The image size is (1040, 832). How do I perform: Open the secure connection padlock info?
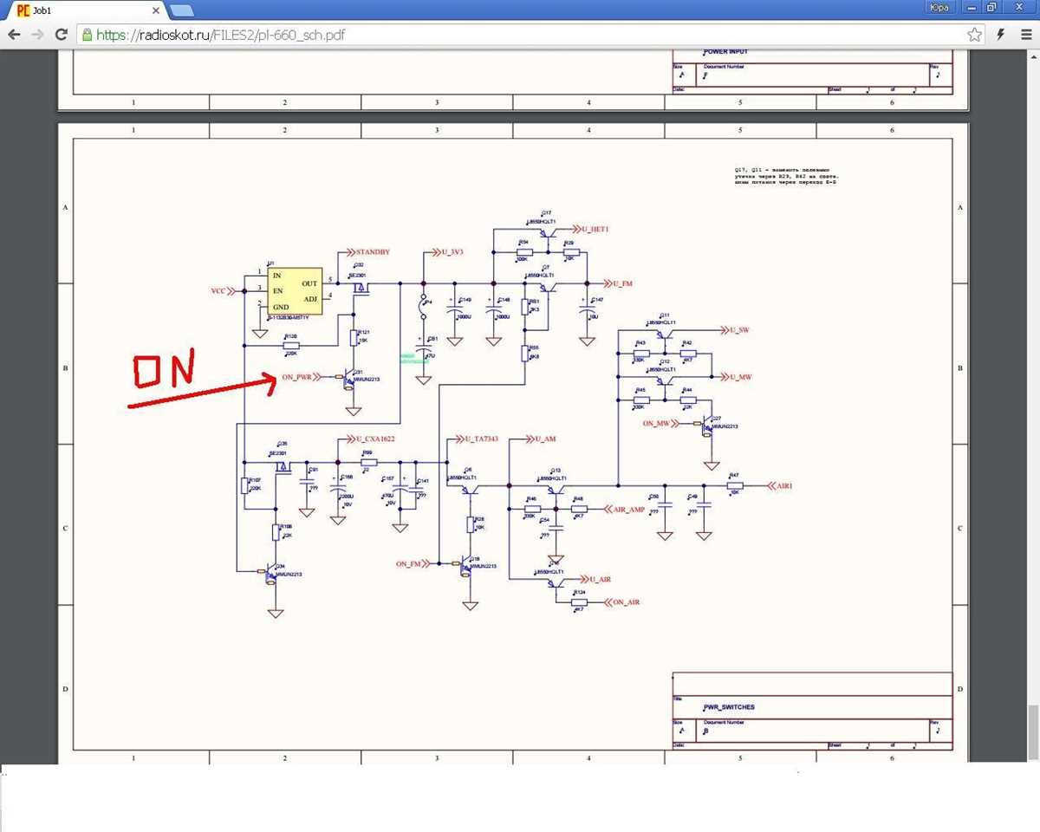click(x=87, y=35)
